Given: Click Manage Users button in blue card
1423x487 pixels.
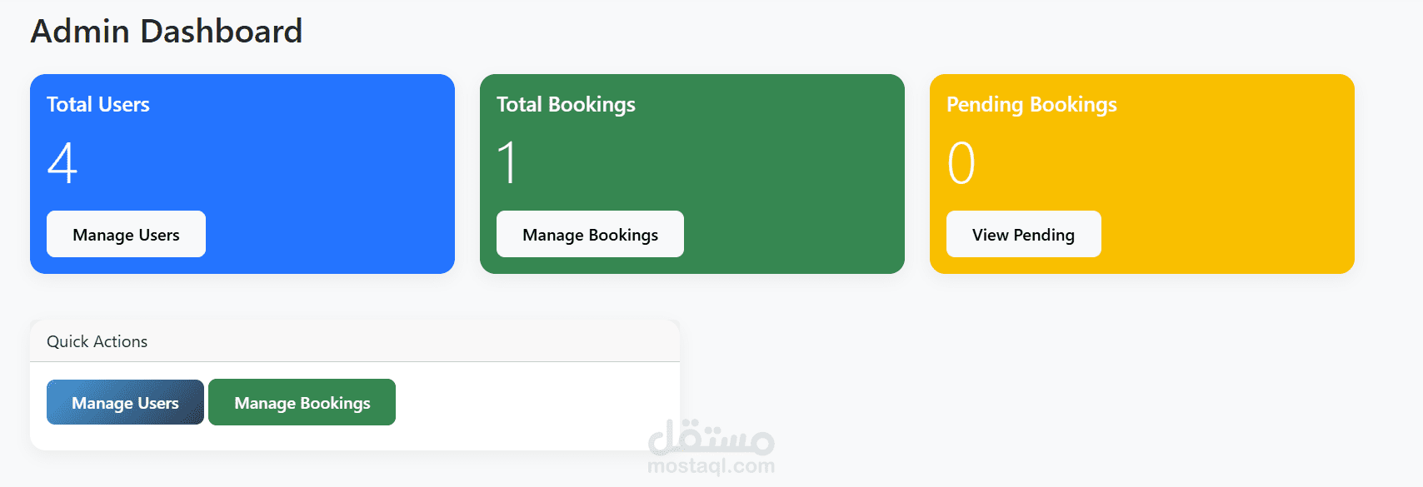Looking at the screenshot, I should click(x=126, y=235).
